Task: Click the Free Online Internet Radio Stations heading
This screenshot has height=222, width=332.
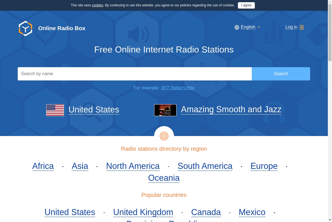Action: coord(164,50)
